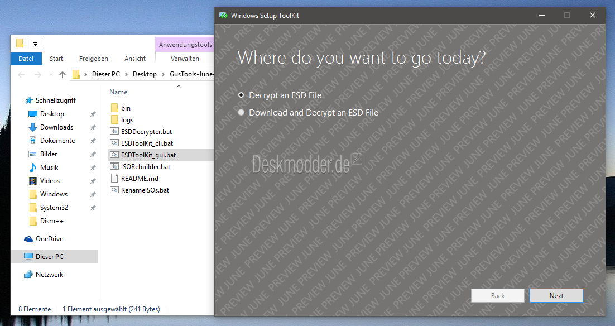Click the Next button in Setup ToolKit

coord(556,296)
